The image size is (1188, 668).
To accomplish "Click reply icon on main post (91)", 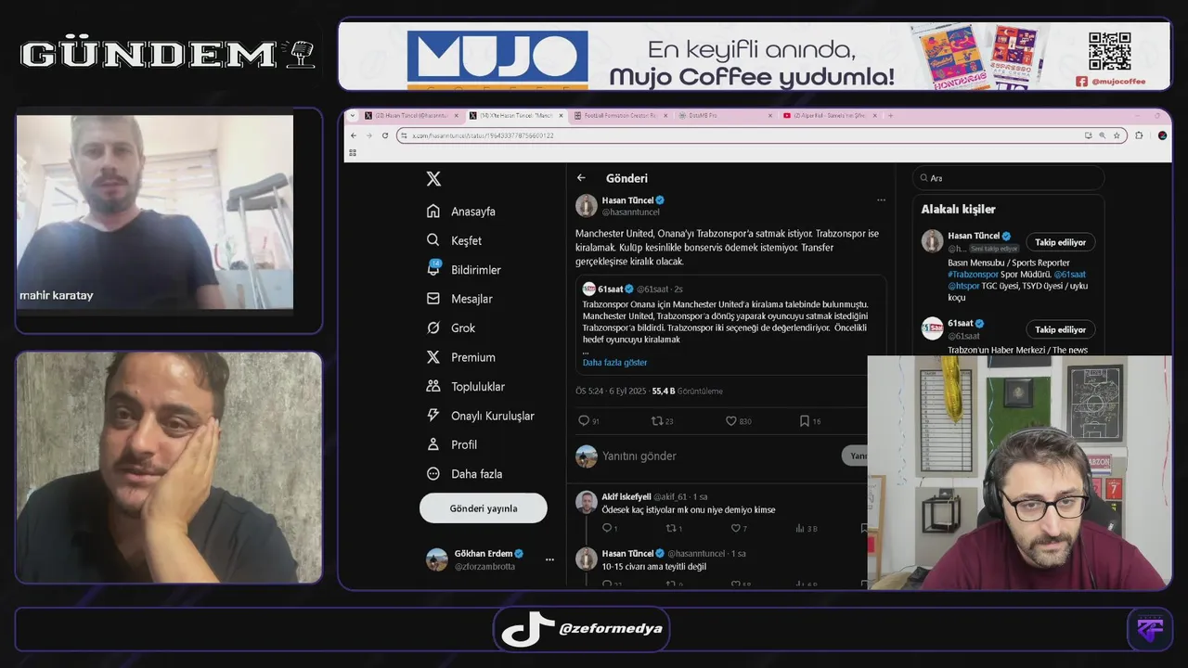I will (584, 420).
